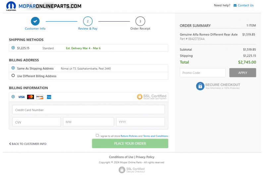Click the Visa card logo
Image resolution: width=265 pixels, height=177 pixels.
[x=21, y=97]
